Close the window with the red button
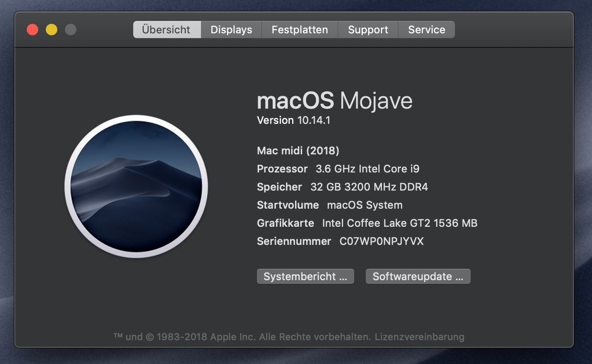Screen dimensions: 592x364 [32, 30]
